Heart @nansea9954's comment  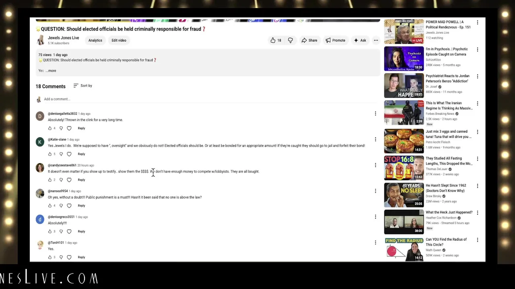click(x=69, y=206)
